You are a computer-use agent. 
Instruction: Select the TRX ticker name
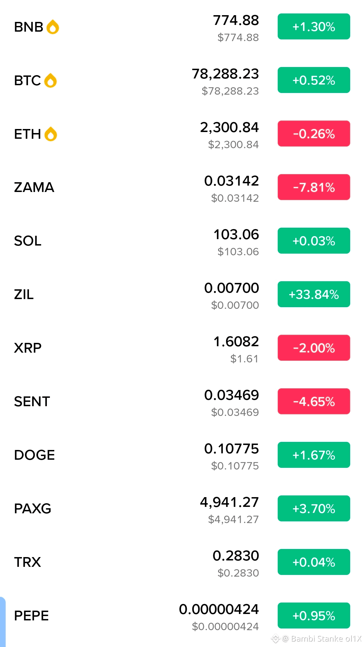(x=28, y=562)
